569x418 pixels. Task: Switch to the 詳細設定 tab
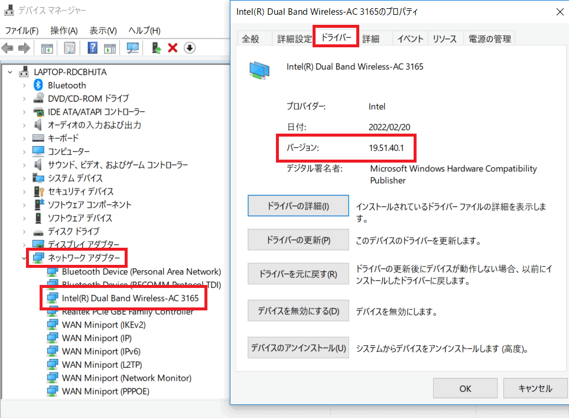point(294,39)
